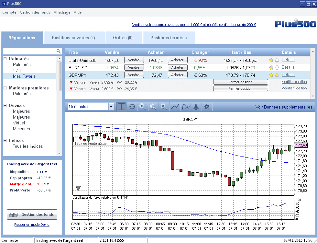Open the Gestion des fonds menu
The height and width of the screenshot is (243, 317).
35,12
